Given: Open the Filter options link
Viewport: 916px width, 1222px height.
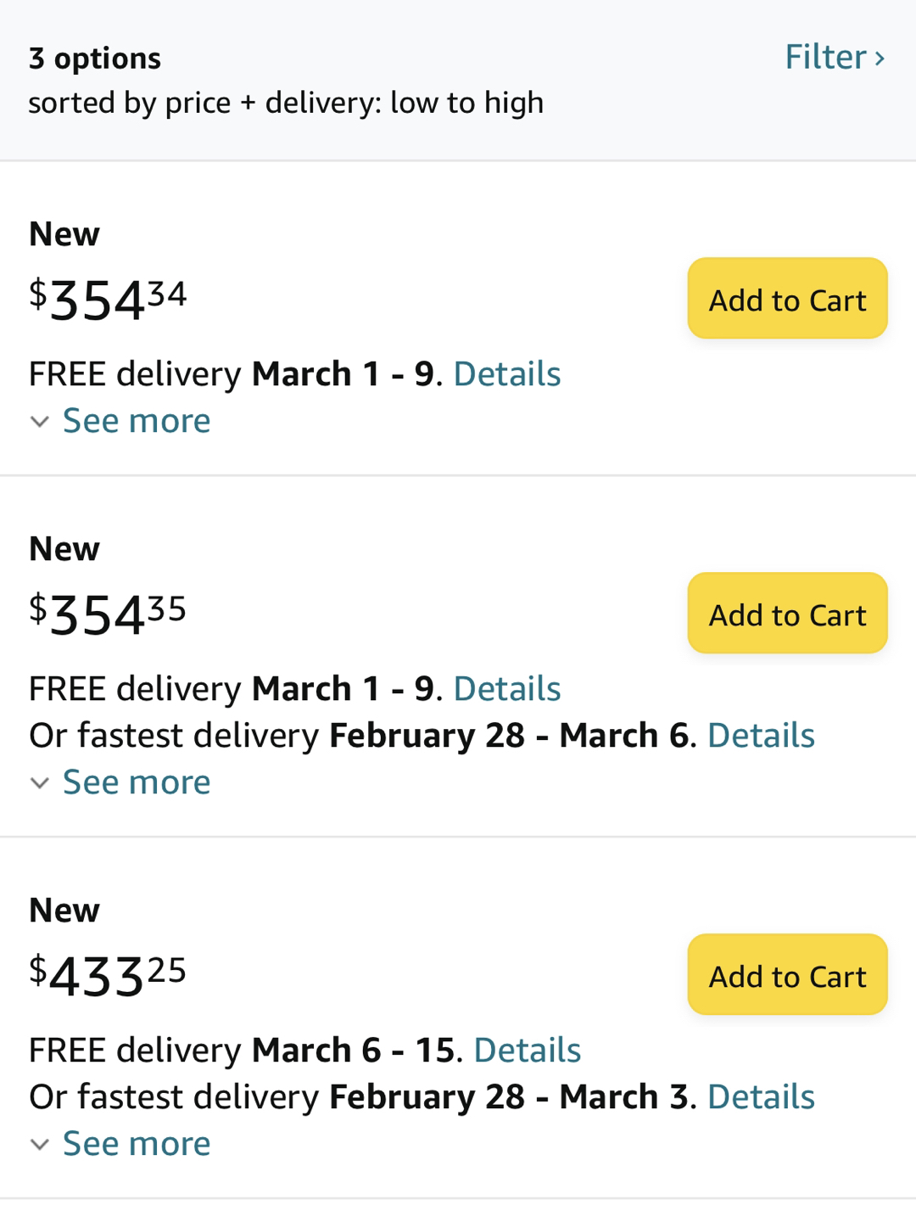Looking at the screenshot, I should [825, 58].
